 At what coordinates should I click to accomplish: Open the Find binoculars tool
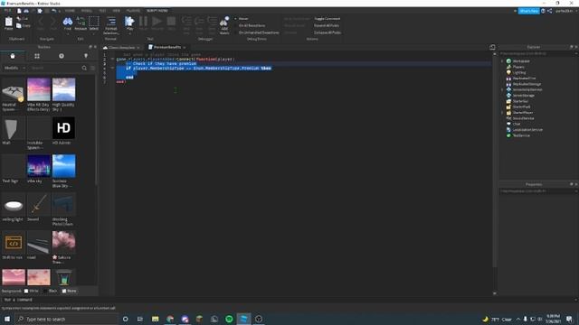(x=67, y=22)
